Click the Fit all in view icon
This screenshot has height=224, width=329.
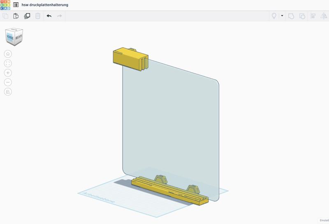click(x=8, y=63)
